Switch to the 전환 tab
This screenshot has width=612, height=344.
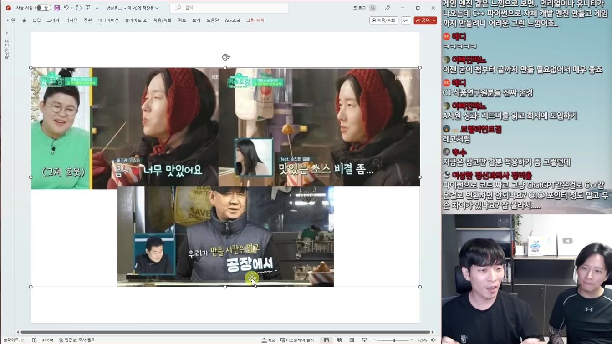(x=88, y=20)
